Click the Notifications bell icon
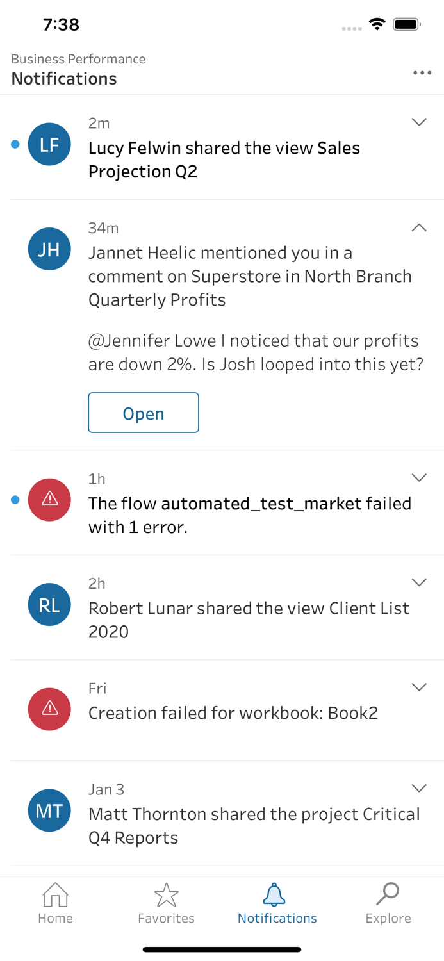The height and width of the screenshot is (961, 444). [x=277, y=894]
